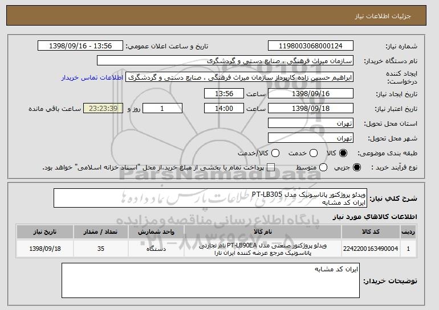Viewport: 439px width, 310px height.
Task: Click the buyer notes text area
Action: click(210, 280)
